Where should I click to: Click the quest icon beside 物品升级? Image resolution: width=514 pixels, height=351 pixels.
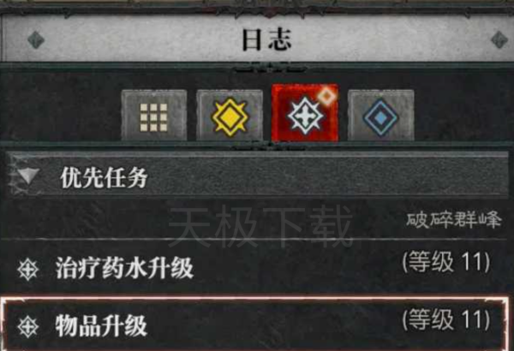click(x=28, y=326)
